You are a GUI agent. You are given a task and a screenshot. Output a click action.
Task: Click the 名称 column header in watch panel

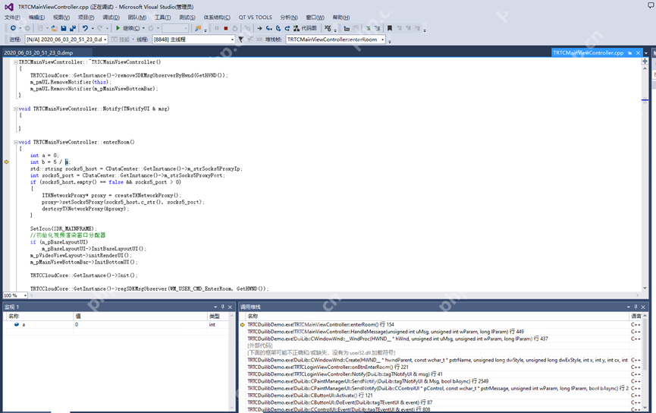pos(39,317)
